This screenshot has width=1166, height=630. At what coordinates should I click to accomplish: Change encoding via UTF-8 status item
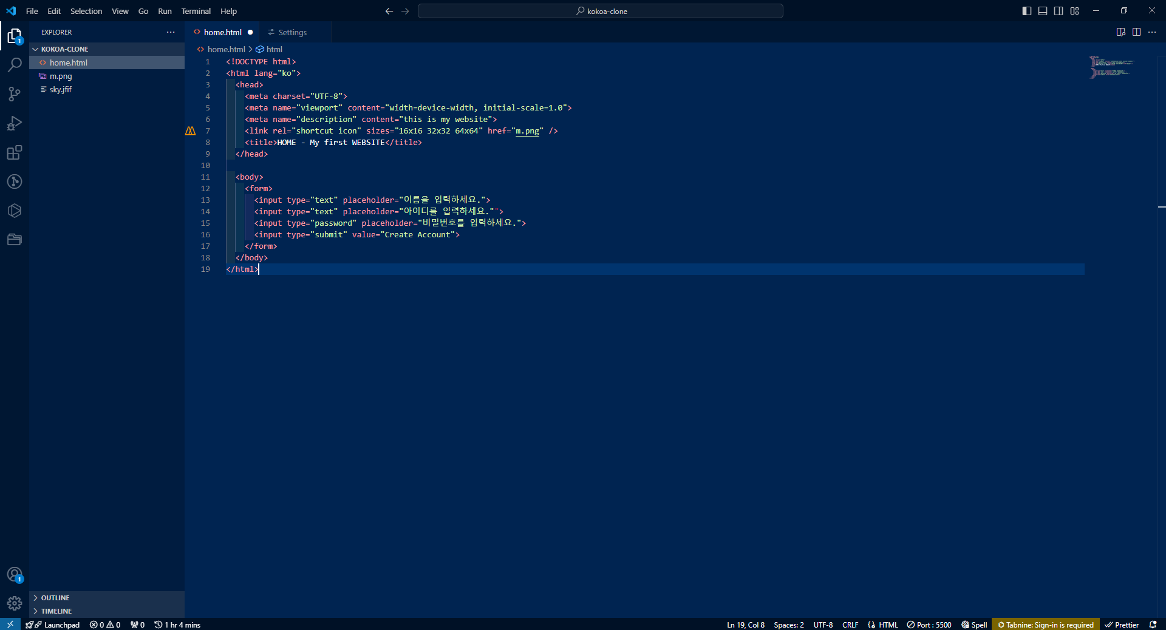(823, 625)
